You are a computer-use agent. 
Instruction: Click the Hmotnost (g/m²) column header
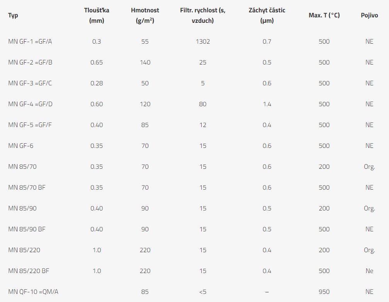click(145, 15)
